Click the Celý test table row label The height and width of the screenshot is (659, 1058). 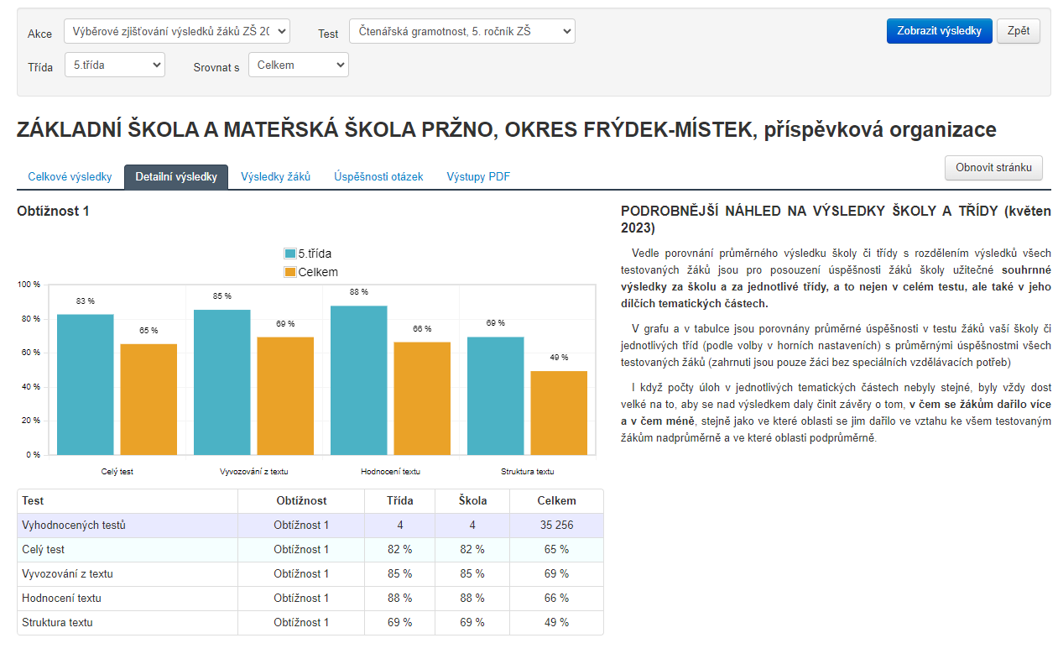[44, 550]
